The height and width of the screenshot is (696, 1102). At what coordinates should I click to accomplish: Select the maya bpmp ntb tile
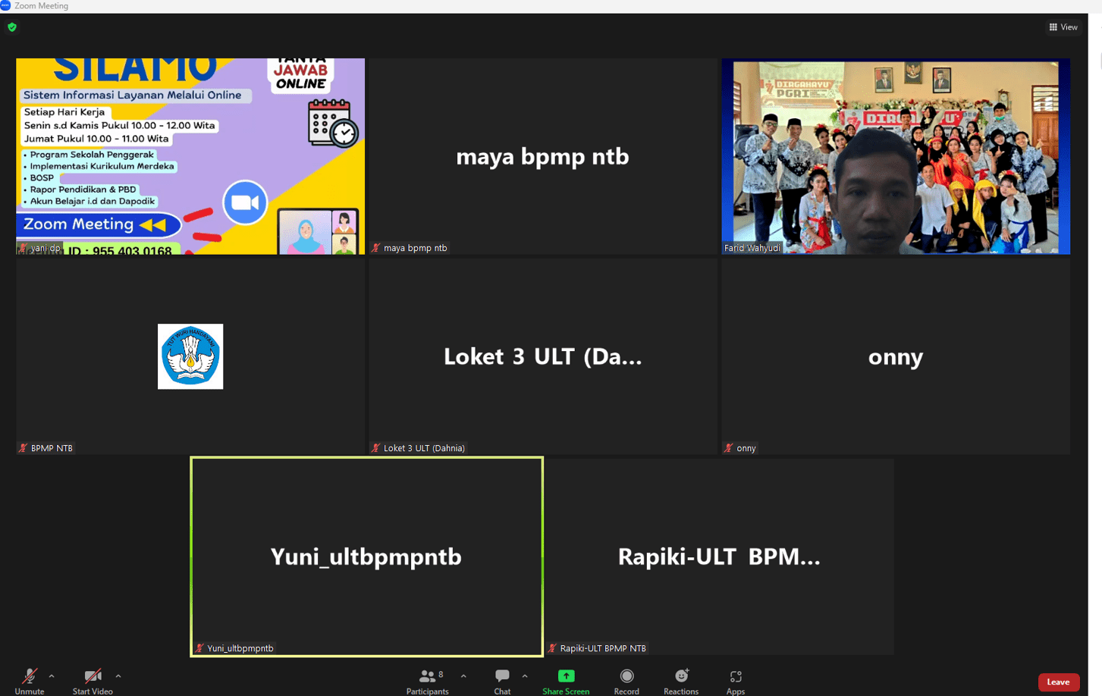543,156
